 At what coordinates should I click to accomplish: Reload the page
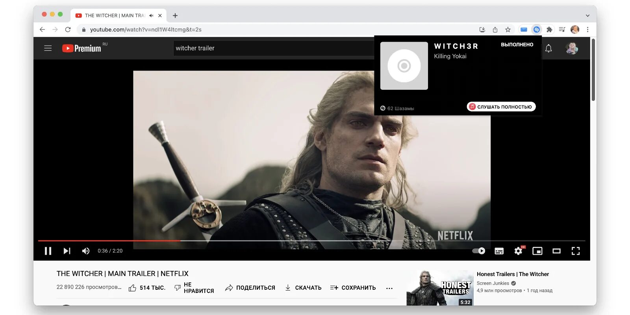pyautogui.click(x=68, y=30)
